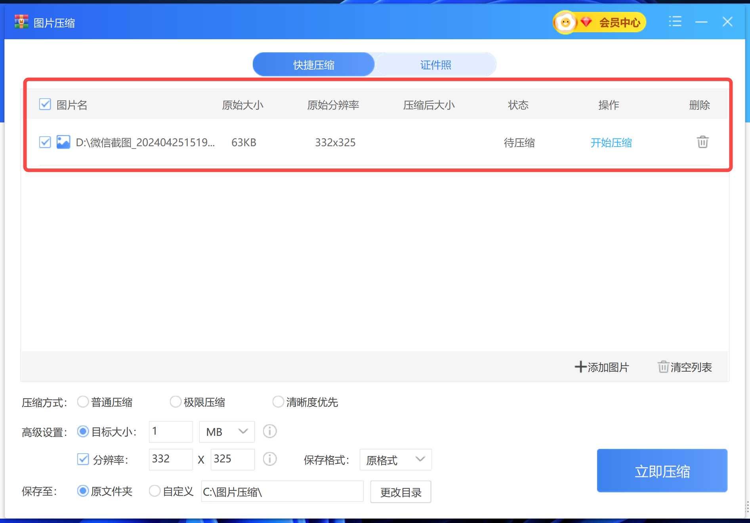The width and height of the screenshot is (750, 523).
Task: Click the info icon beside the resolution fields
Action: tap(270, 459)
